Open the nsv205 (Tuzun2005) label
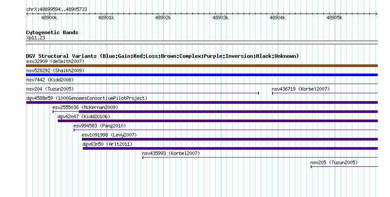Image resolution: width=390 pixels, height=197 pixels. [x=334, y=162]
